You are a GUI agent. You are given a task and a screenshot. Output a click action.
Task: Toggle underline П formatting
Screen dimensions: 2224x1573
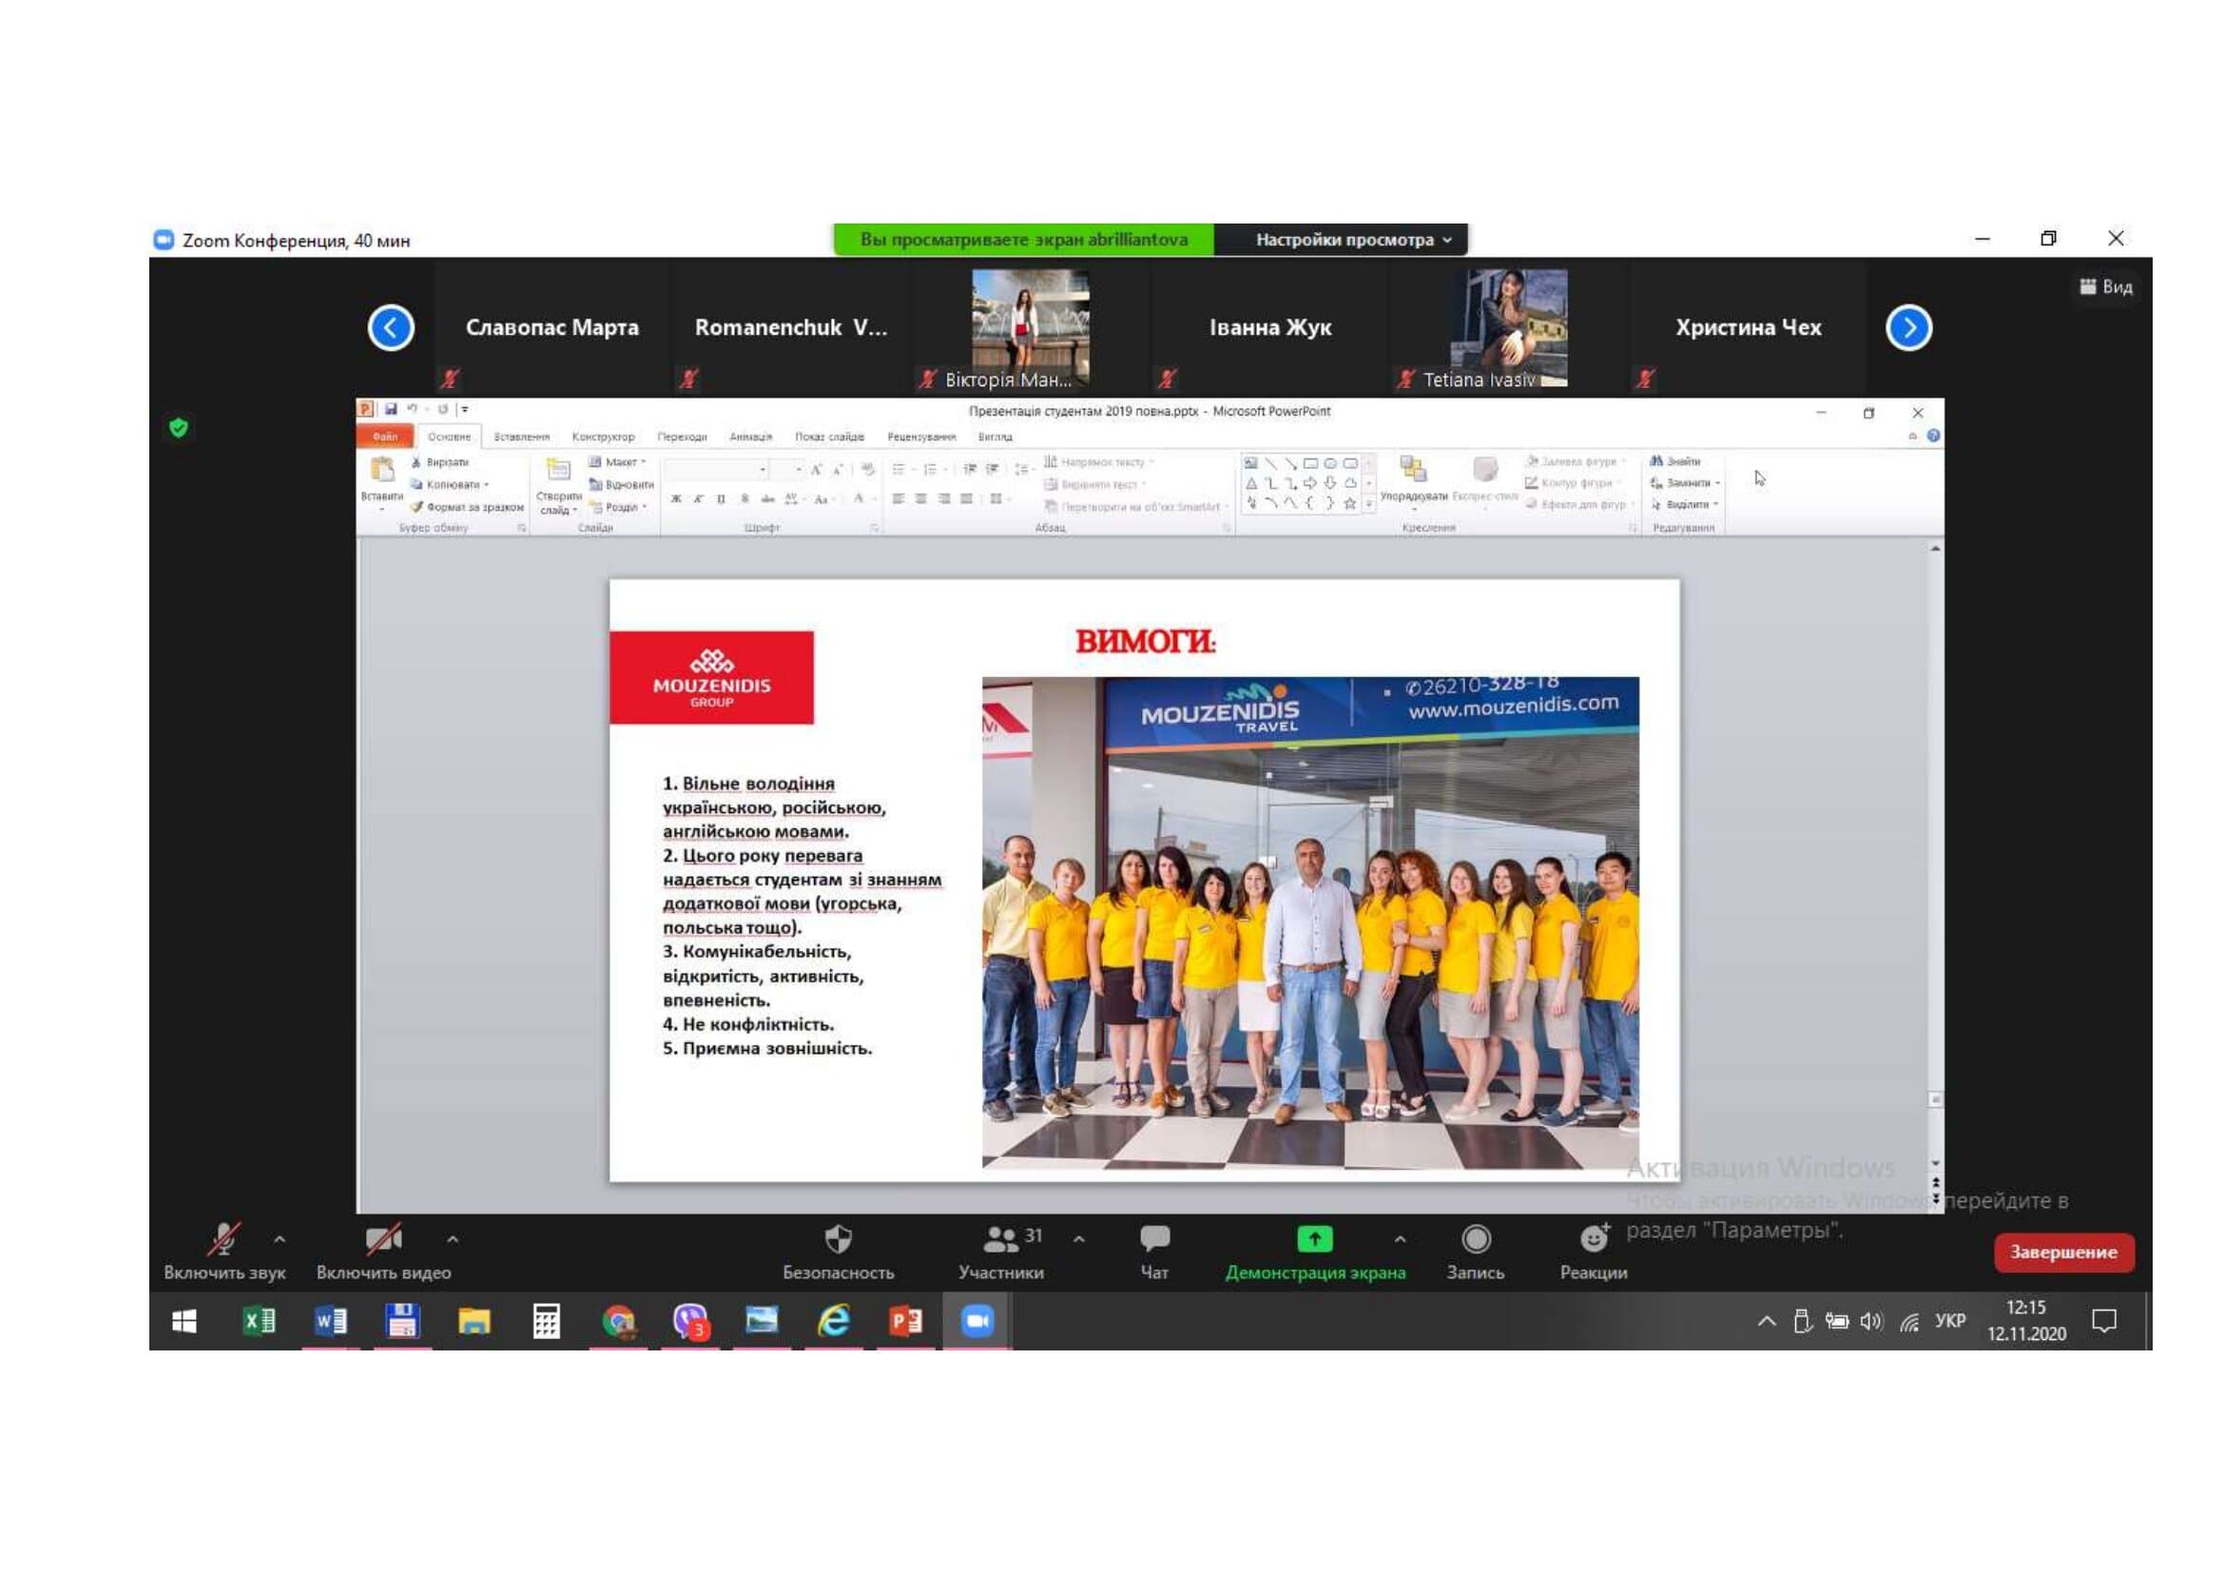point(721,499)
